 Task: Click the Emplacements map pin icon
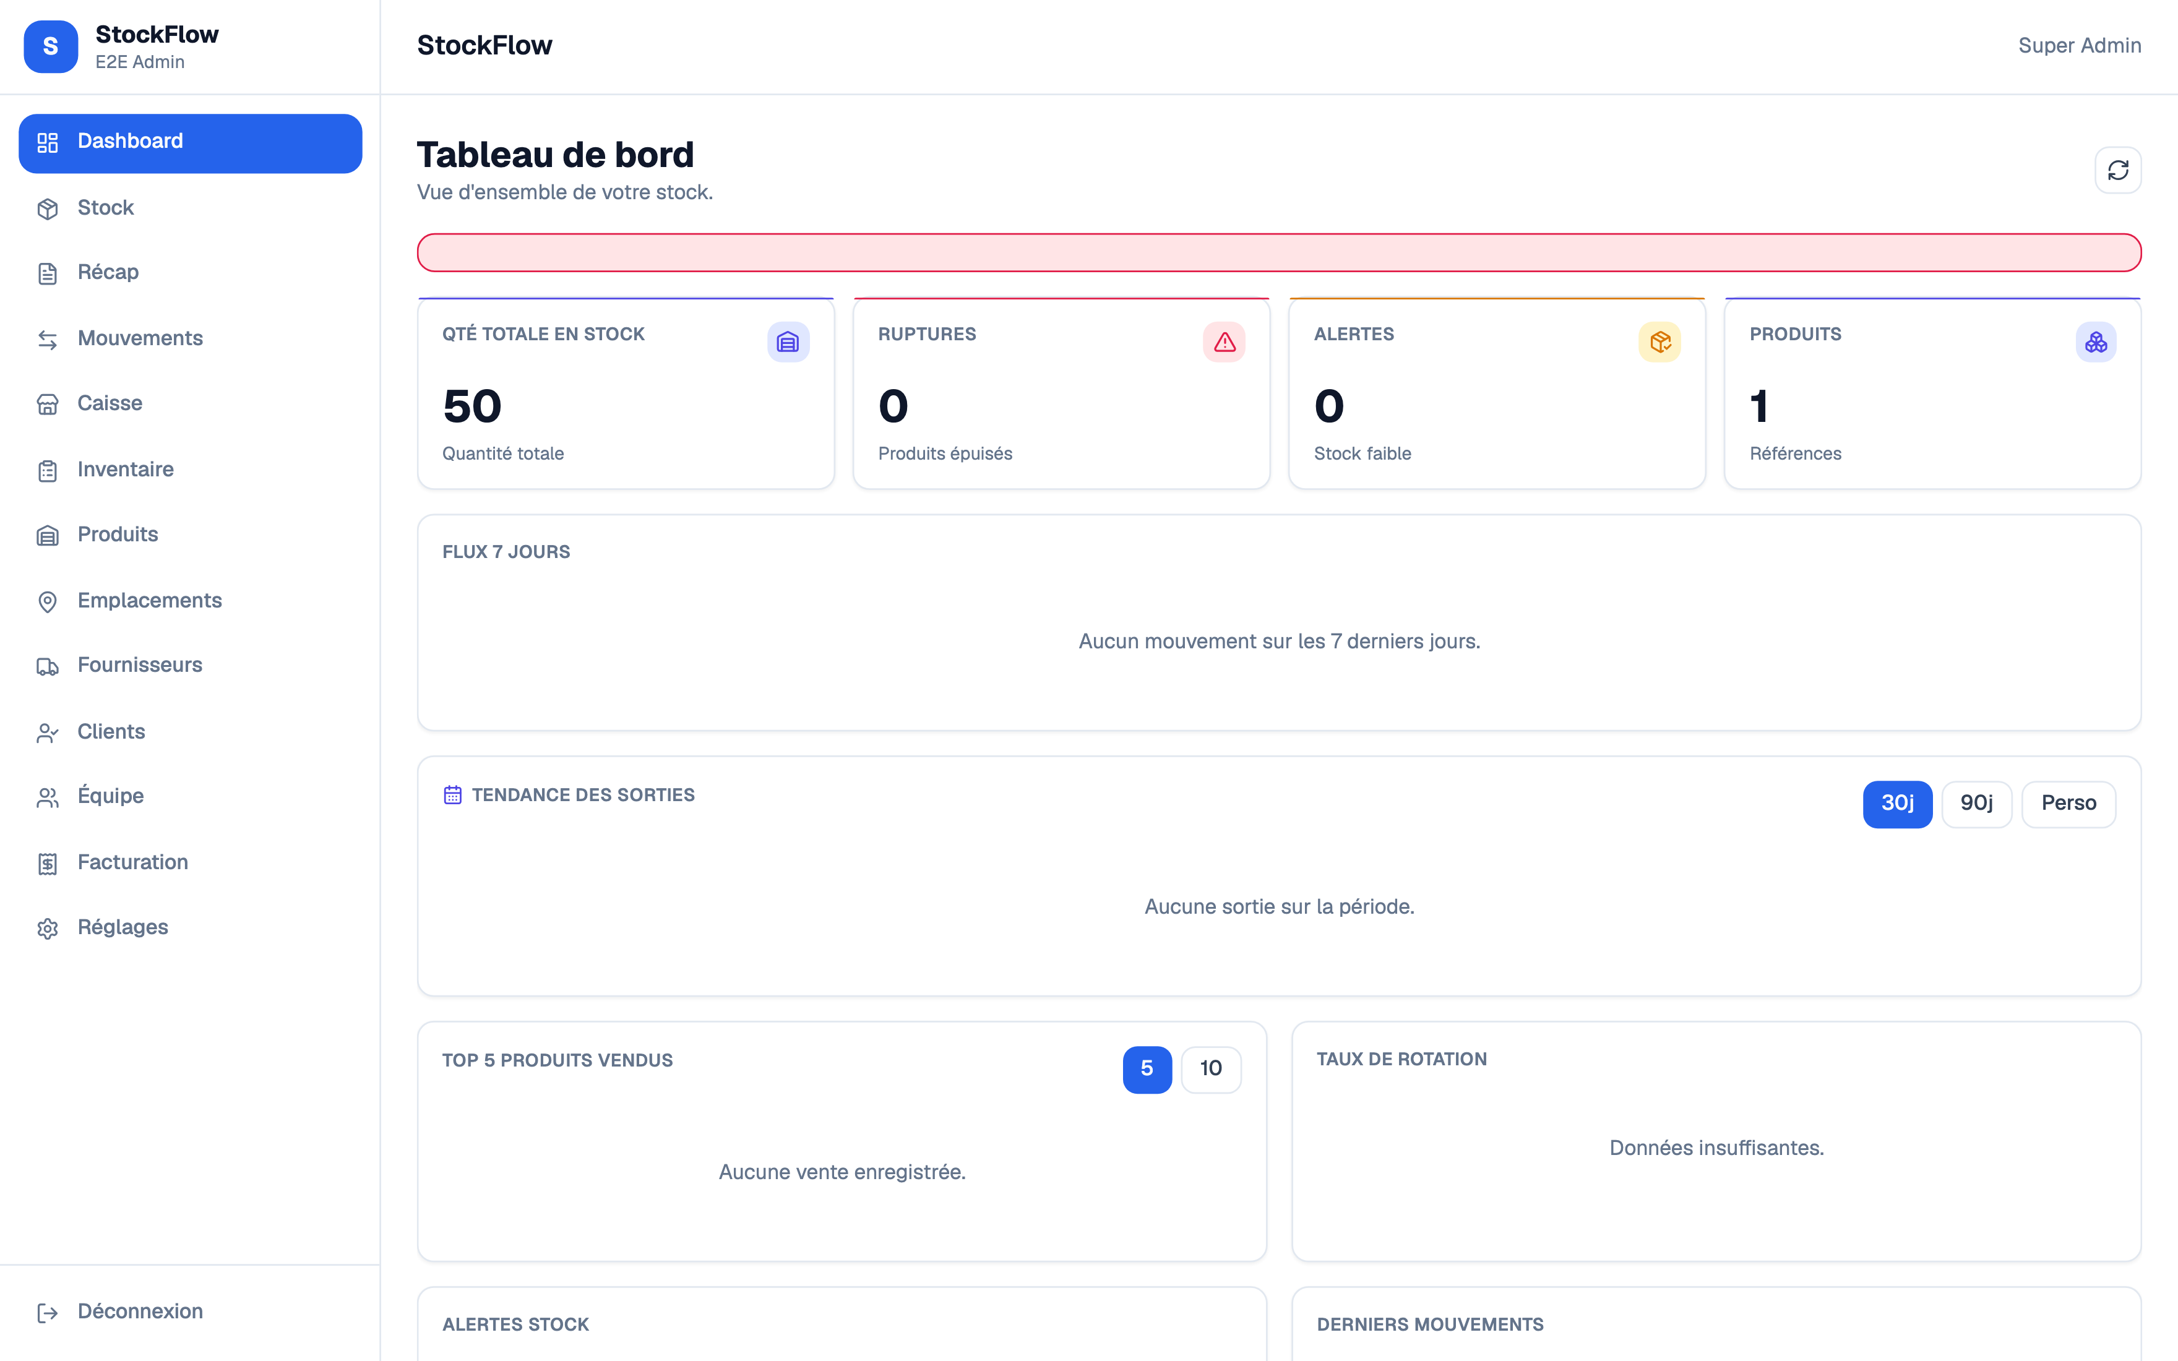(48, 601)
